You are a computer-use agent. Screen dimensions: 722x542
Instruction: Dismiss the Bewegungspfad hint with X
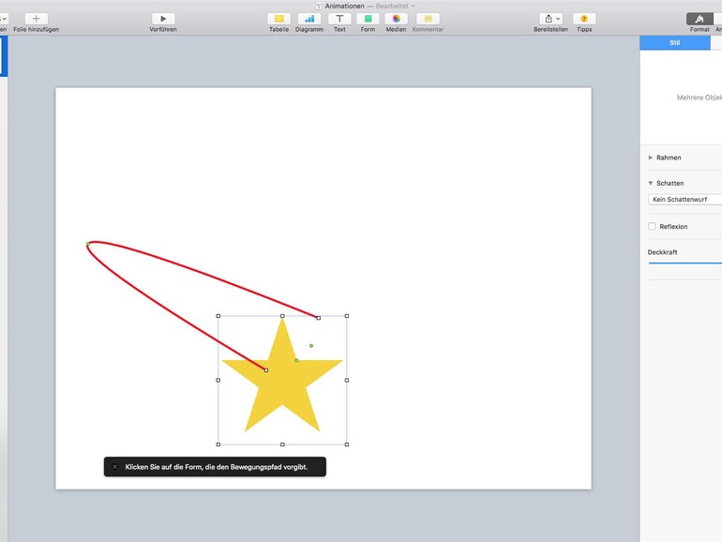coord(115,467)
